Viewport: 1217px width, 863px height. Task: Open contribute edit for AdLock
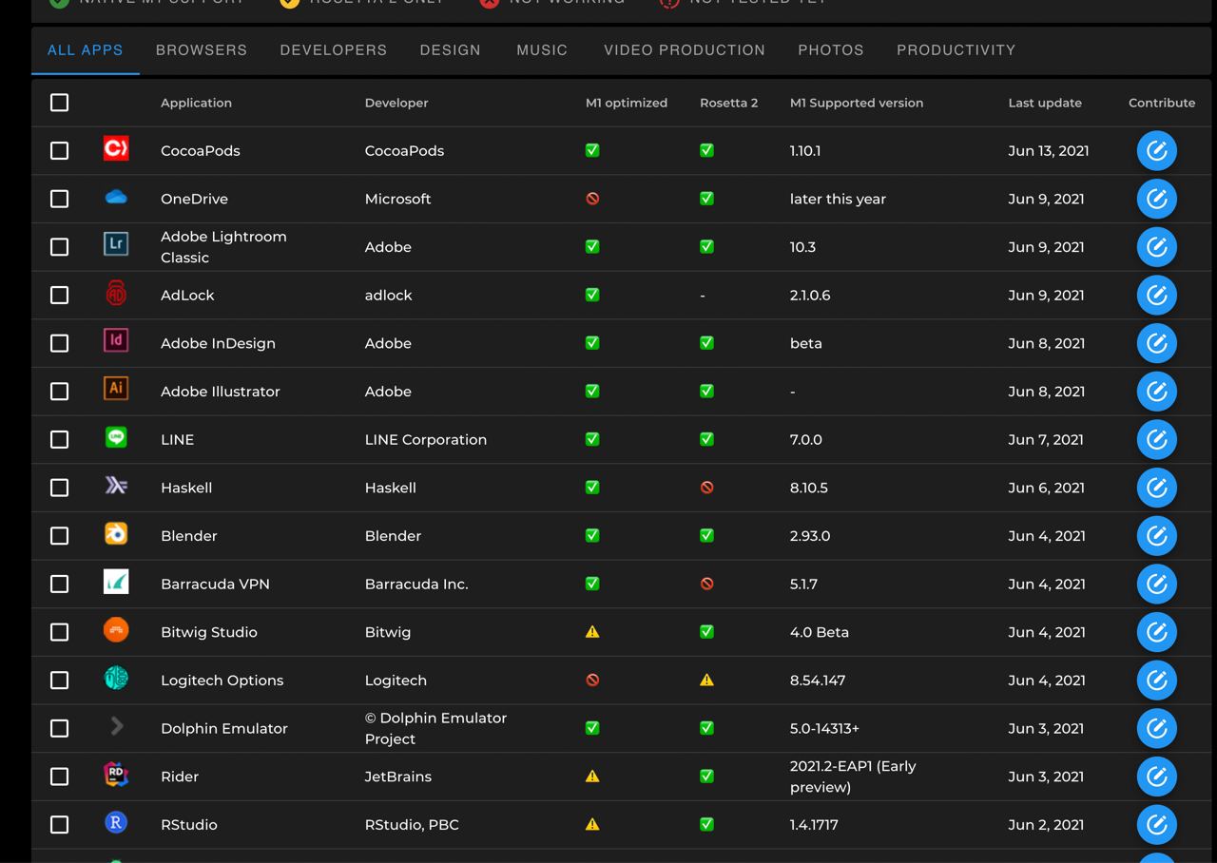(1157, 295)
